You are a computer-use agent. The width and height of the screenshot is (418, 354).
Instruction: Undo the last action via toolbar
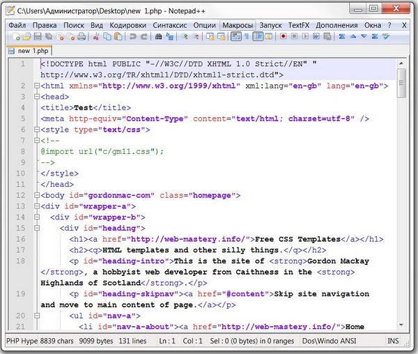coord(132,36)
